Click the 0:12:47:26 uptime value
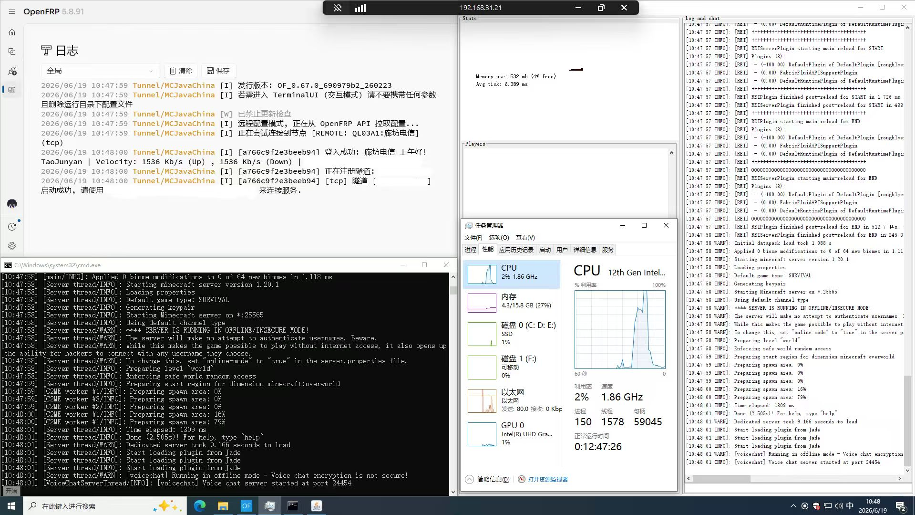915x515 pixels. (x=598, y=447)
